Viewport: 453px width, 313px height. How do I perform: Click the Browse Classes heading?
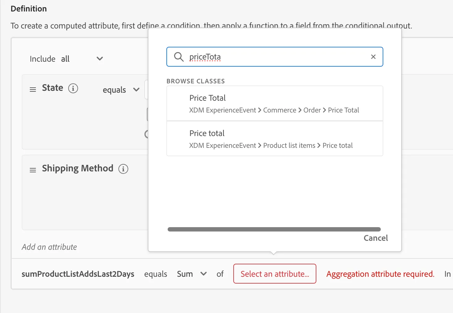pyautogui.click(x=196, y=81)
